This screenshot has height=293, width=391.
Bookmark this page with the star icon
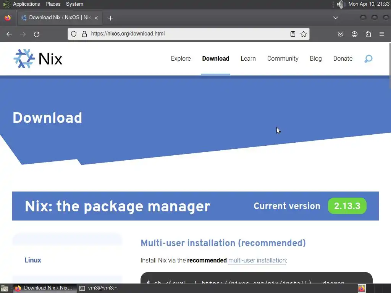(304, 34)
